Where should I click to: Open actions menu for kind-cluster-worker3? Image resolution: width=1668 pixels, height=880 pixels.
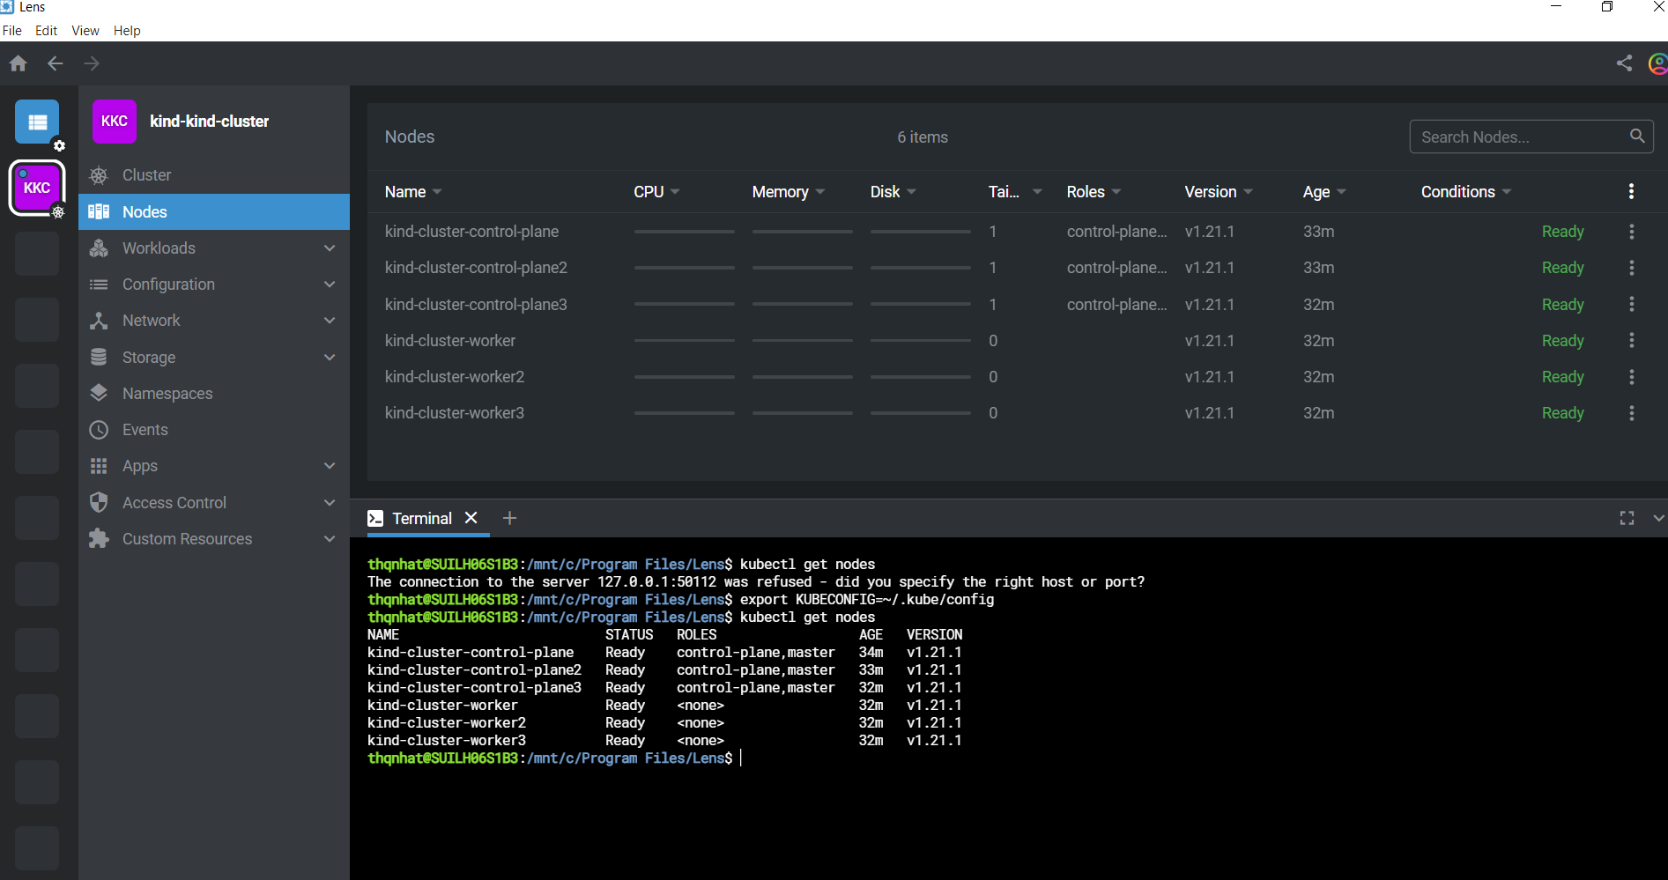click(x=1631, y=413)
